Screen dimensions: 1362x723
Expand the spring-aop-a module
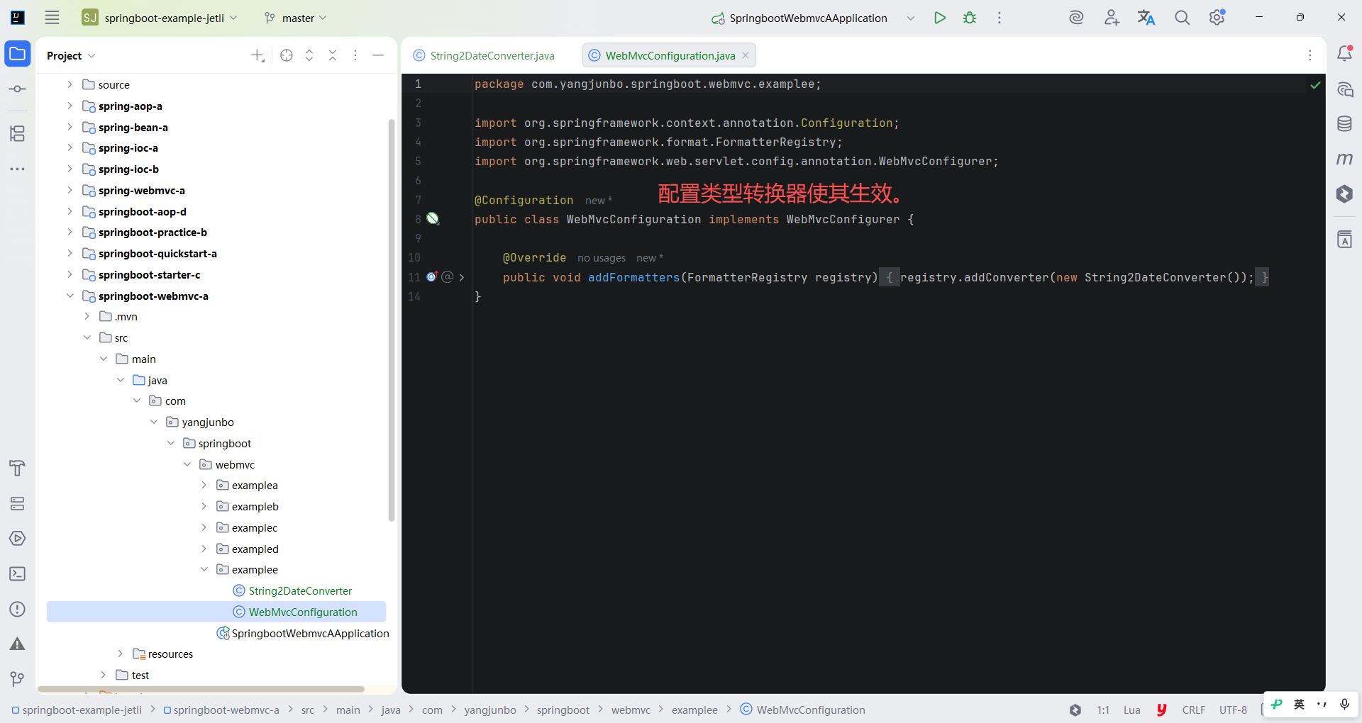[x=70, y=106]
